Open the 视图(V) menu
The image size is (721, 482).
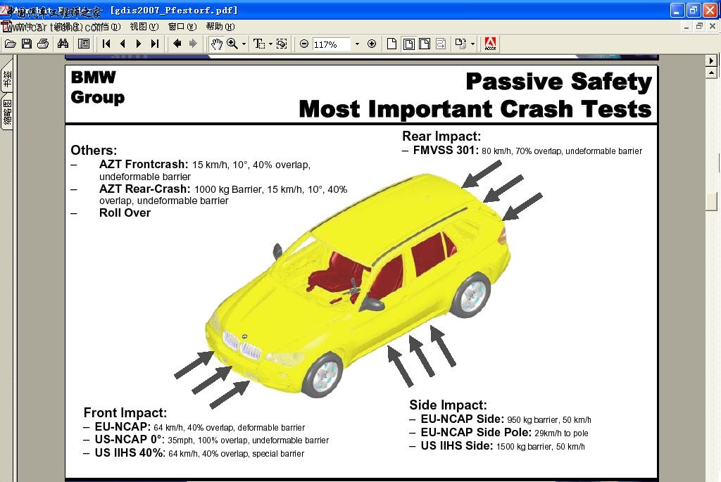point(144,27)
